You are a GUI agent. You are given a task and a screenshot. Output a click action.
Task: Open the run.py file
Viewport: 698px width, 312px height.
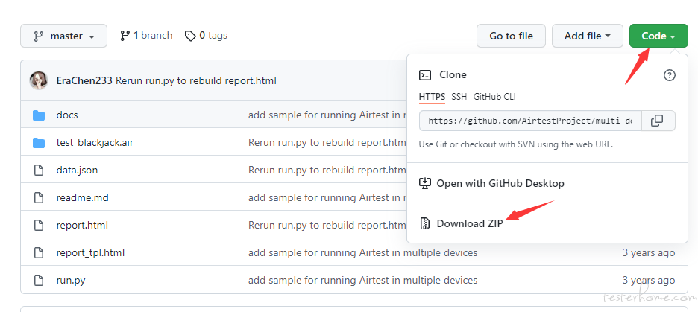click(x=71, y=281)
